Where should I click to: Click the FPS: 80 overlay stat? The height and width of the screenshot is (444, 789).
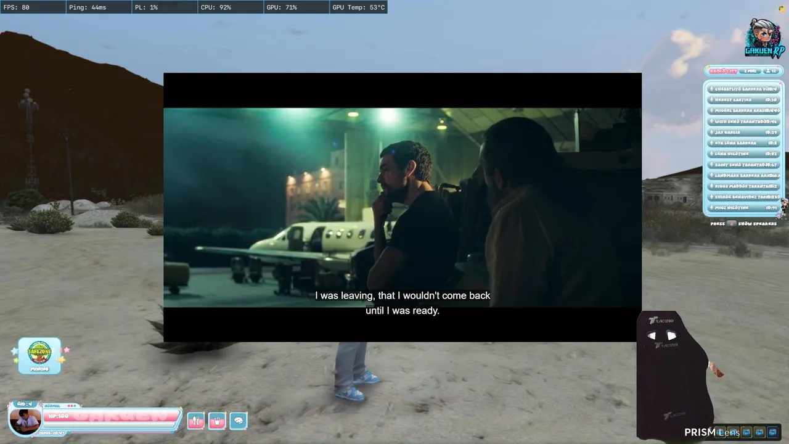tap(33, 7)
